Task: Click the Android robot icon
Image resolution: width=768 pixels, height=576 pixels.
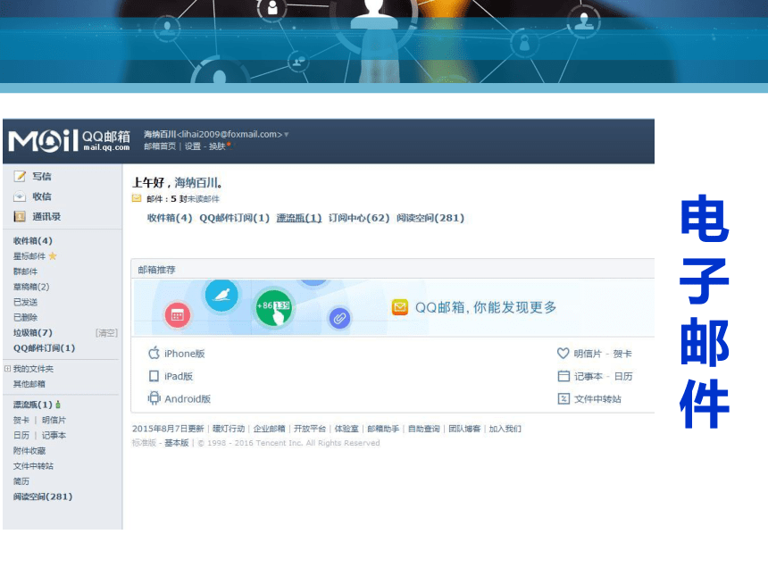Action: click(154, 398)
